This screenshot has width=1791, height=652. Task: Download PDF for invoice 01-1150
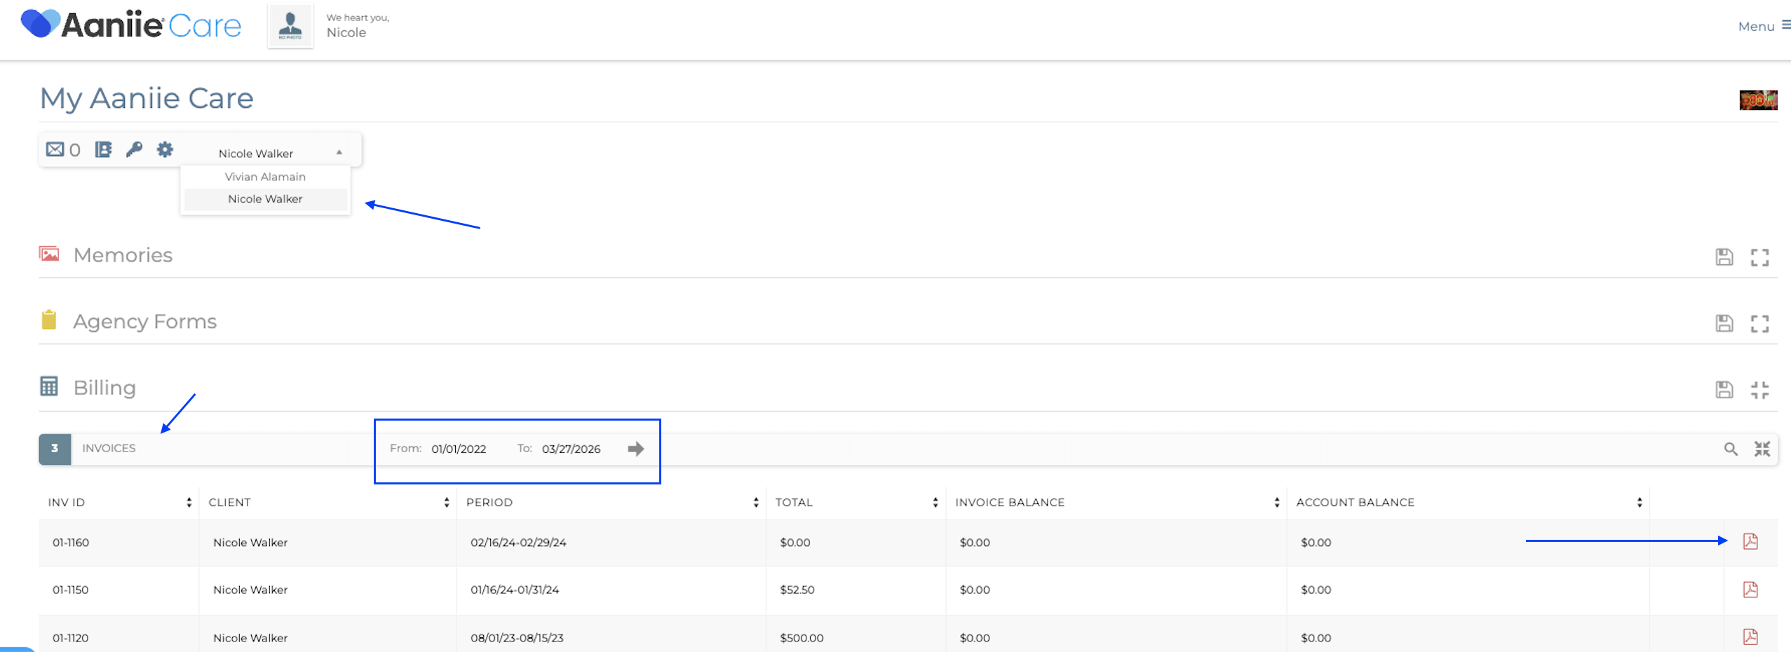(x=1750, y=590)
